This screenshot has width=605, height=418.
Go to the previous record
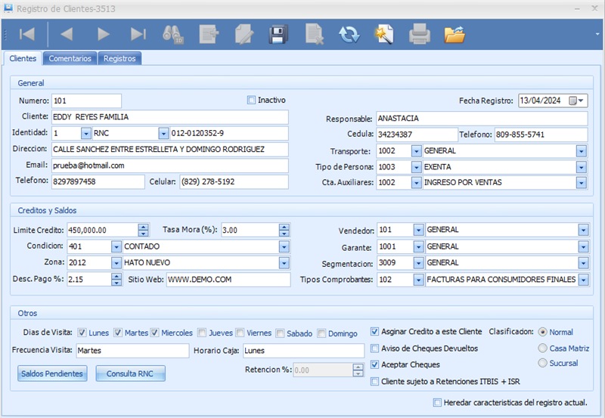(67, 34)
